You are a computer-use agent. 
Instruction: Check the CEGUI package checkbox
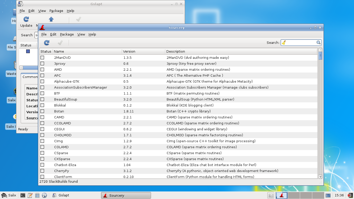[42, 129]
